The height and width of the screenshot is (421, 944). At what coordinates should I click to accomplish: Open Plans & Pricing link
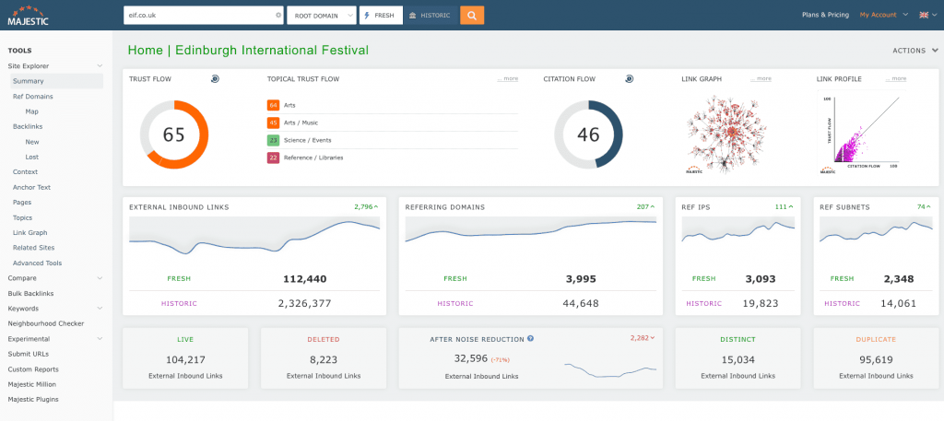pyautogui.click(x=825, y=15)
